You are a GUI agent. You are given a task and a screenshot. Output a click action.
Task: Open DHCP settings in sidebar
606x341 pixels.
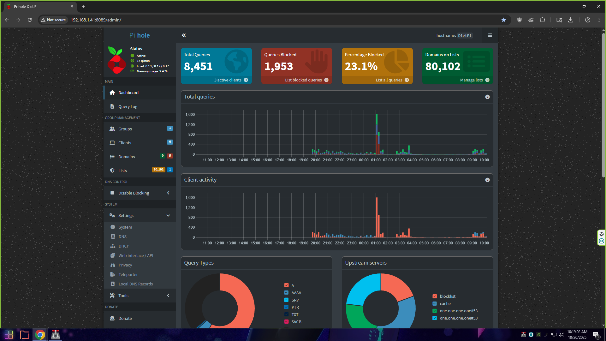124,246
